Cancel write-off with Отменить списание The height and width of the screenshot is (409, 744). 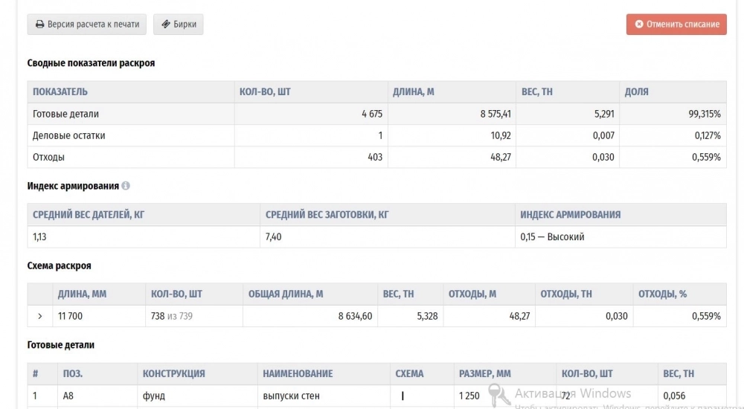coord(676,25)
